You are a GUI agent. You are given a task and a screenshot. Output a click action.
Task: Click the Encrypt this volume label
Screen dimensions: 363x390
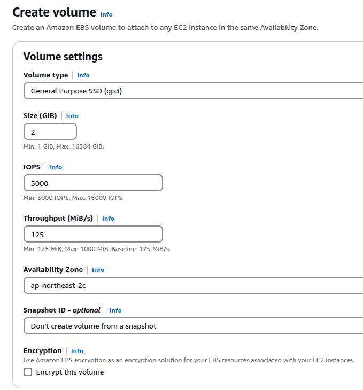coord(70,372)
